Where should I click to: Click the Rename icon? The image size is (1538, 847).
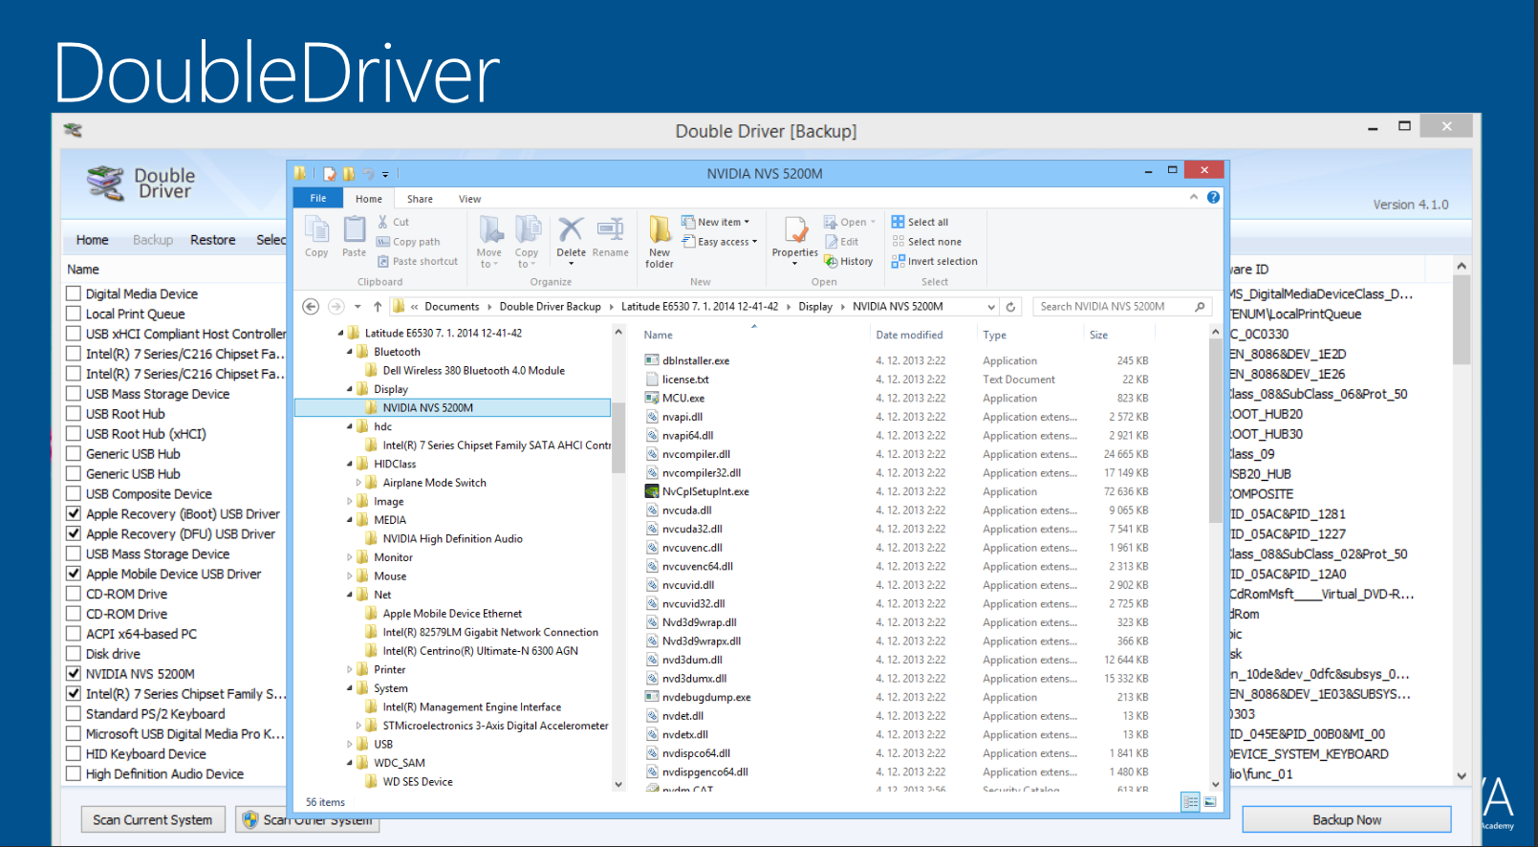(x=610, y=229)
